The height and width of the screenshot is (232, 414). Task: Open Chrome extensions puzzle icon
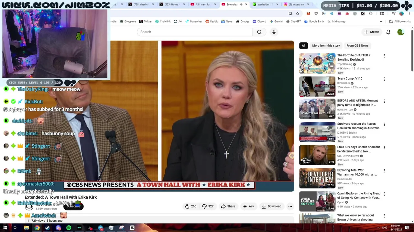tap(370, 14)
